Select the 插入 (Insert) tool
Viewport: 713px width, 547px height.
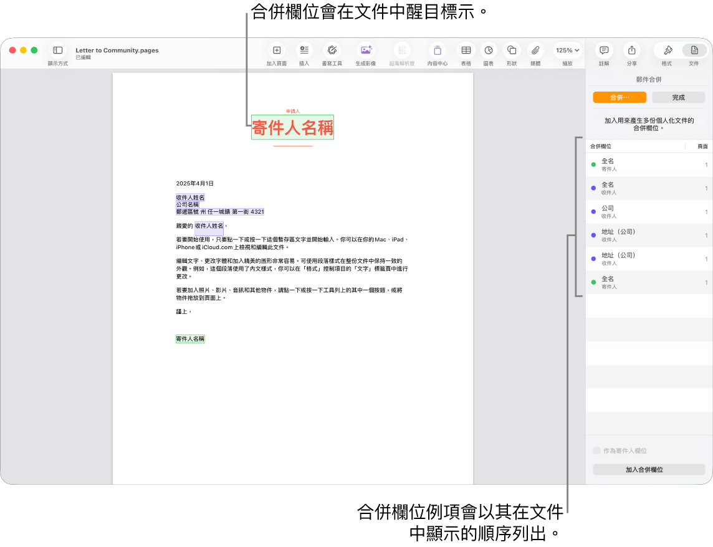[304, 51]
